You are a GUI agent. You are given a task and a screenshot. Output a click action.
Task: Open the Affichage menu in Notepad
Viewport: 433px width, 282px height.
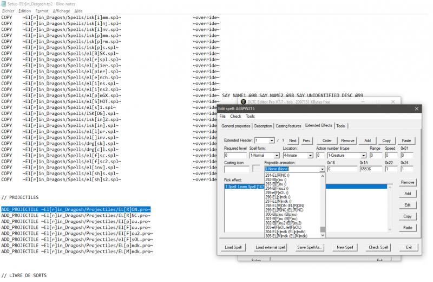pos(61,11)
